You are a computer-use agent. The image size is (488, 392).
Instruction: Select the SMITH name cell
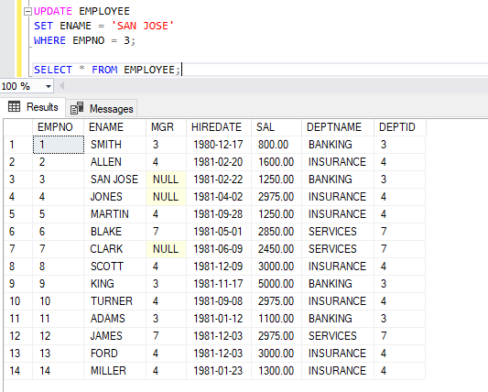(114, 145)
